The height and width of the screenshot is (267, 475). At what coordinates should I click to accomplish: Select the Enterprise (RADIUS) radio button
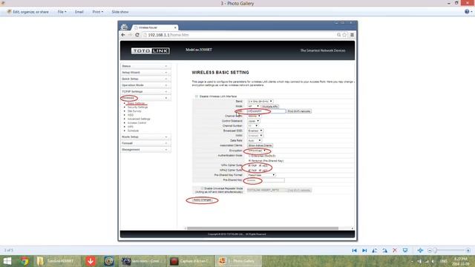pos(249,156)
